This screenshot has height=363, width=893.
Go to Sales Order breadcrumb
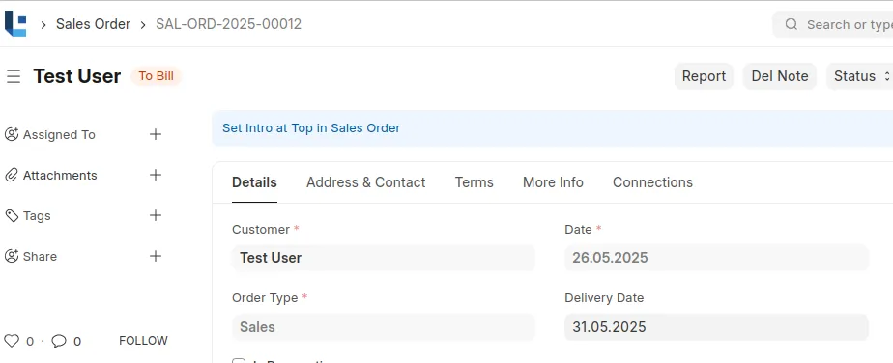(x=93, y=24)
